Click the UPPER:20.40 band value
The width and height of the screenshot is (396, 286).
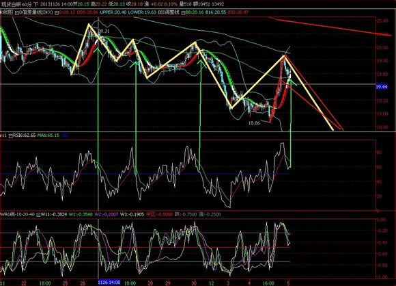(x=113, y=12)
